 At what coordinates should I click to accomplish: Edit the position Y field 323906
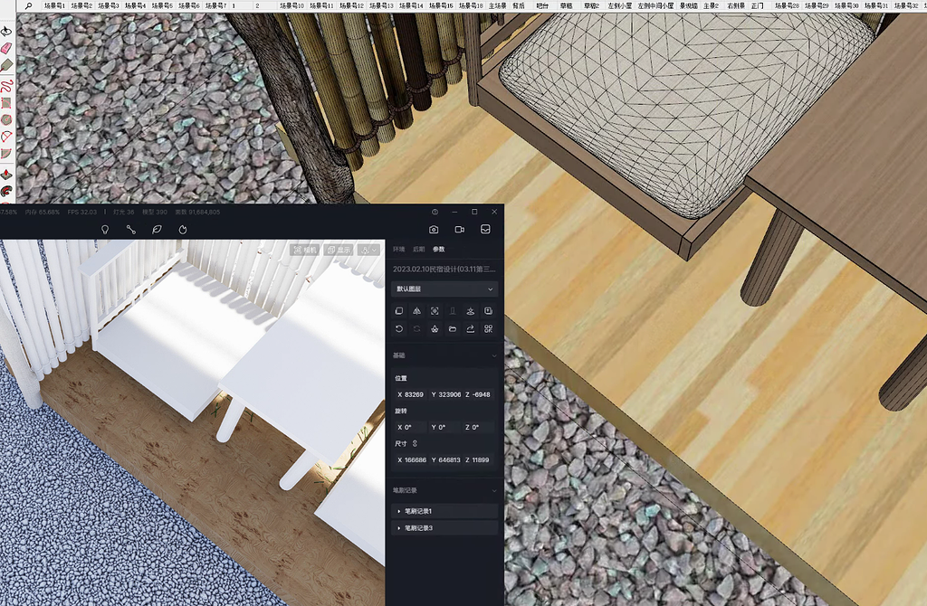point(444,394)
